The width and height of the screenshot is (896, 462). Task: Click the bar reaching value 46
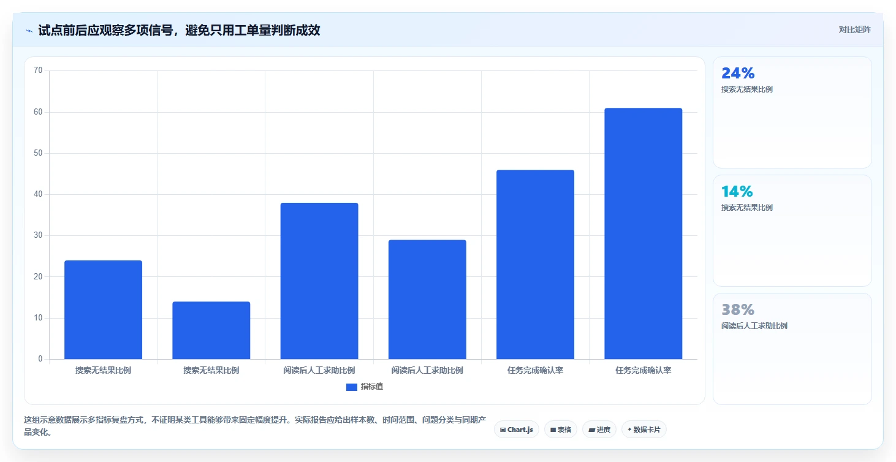[x=535, y=264]
